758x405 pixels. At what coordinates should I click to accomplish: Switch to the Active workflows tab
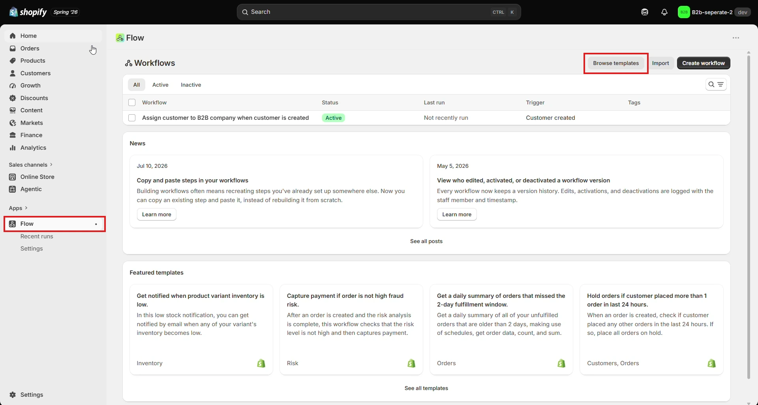(x=160, y=85)
